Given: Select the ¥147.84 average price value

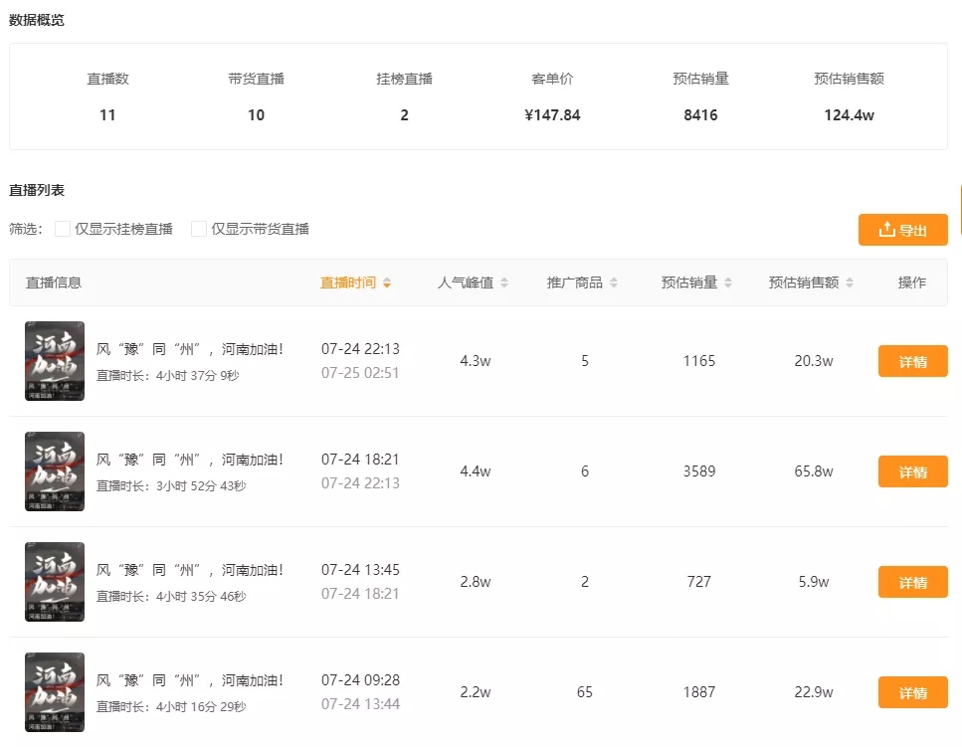Looking at the screenshot, I should pyautogui.click(x=552, y=115).
